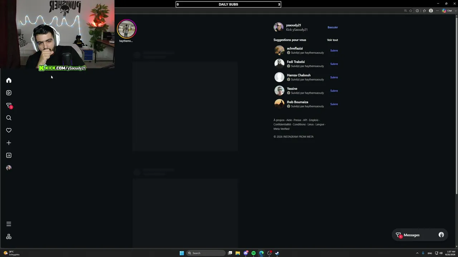
Task: Click the taskbar Search box
Action: [206, 253]
